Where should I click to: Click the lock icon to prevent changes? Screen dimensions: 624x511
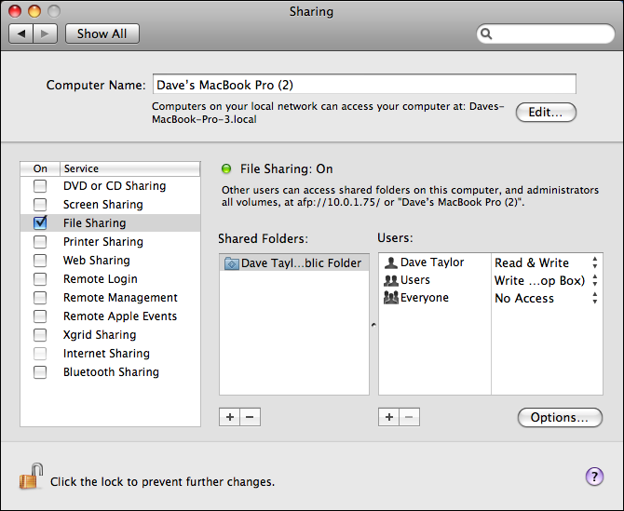31,476
